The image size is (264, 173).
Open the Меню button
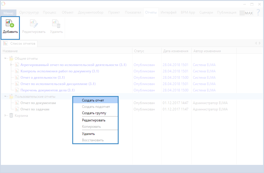(8, 13)
